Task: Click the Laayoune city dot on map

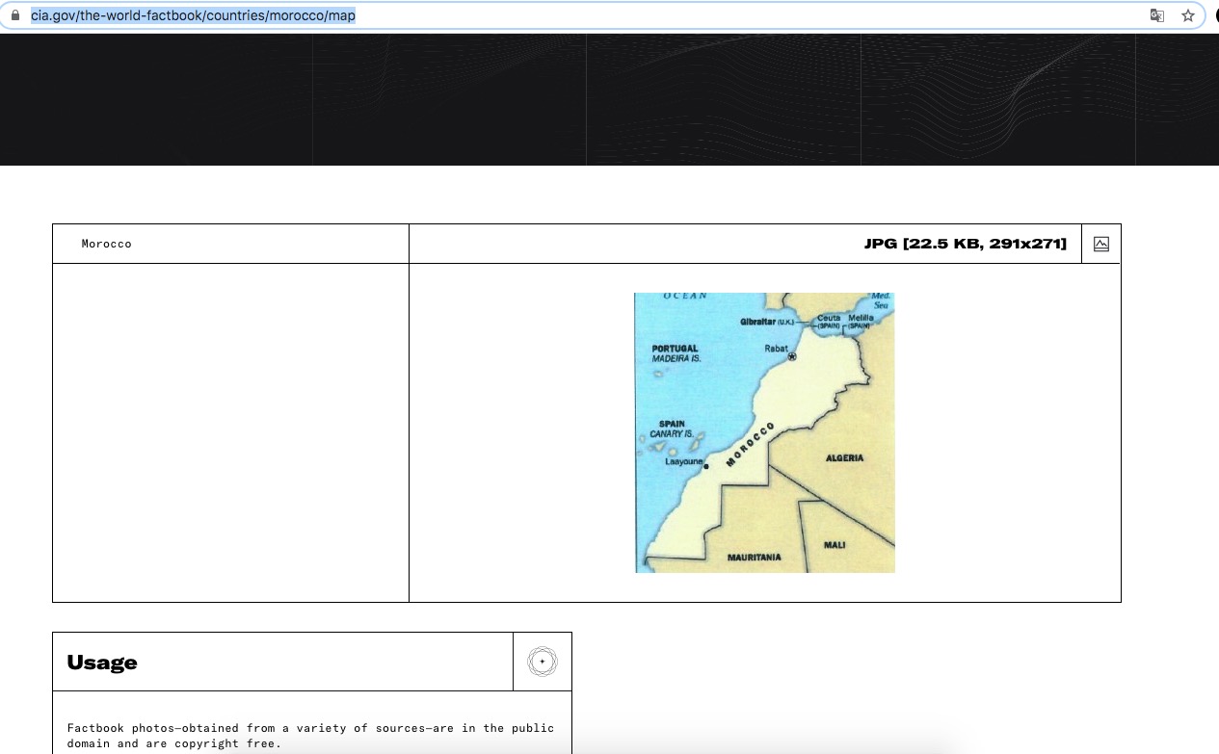Action: tap(706, 467)
